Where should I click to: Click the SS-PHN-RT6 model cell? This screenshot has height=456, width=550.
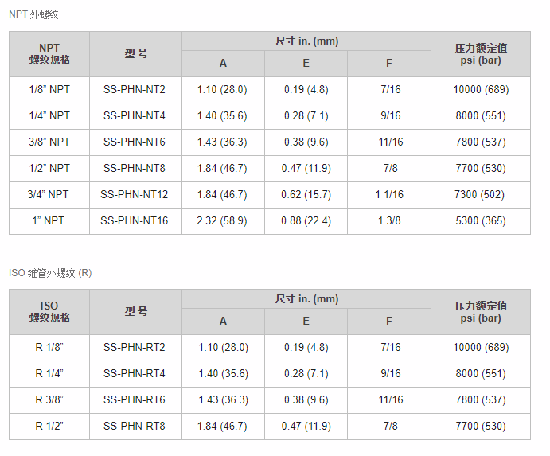pos(135,400)
